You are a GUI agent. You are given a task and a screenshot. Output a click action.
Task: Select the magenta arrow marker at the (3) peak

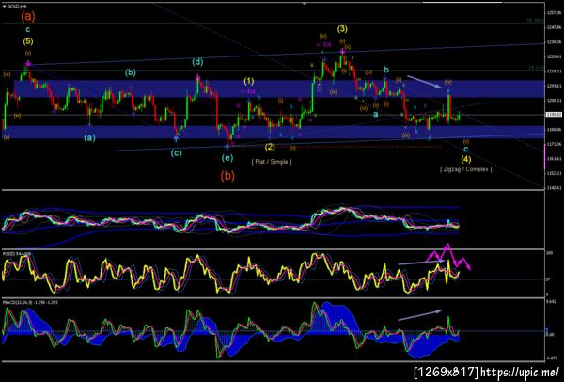click(342, 51)
